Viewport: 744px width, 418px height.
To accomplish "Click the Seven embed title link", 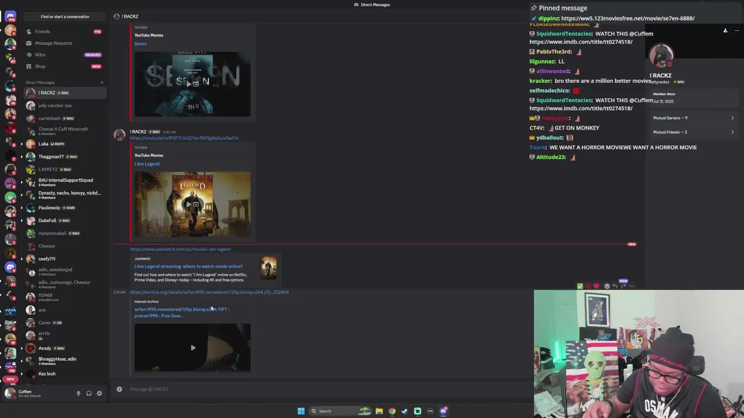I will [x=141, y=44].
